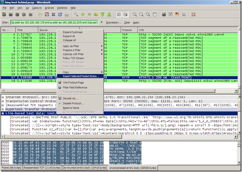242x172 pixels.
Task: Open the Capture menu
Action: click(x=37, y=8)
